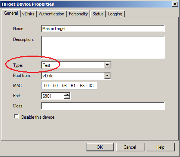This screenshot has width=180, height=157.
Task: Switch to the vDisks tab
Action: [28, 14]
